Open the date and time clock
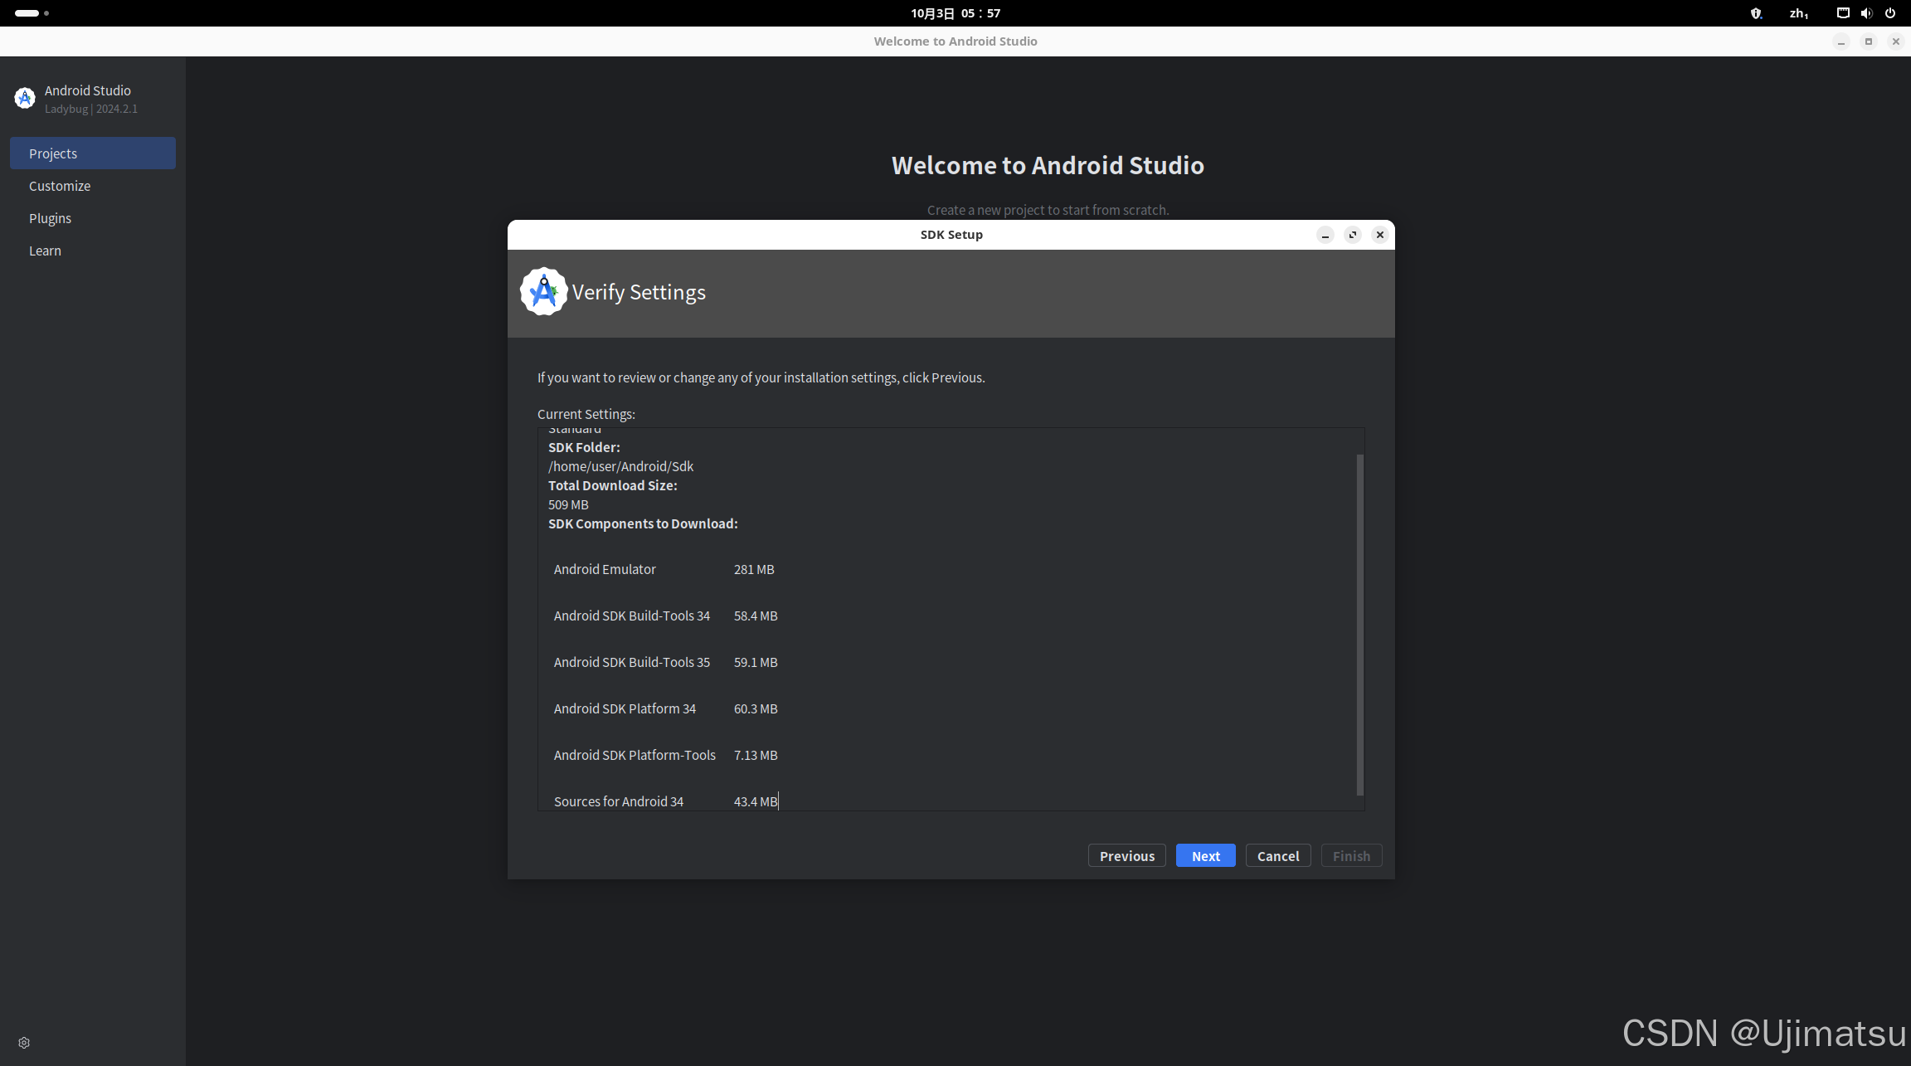The image size is (1911, 1066). 955,13
